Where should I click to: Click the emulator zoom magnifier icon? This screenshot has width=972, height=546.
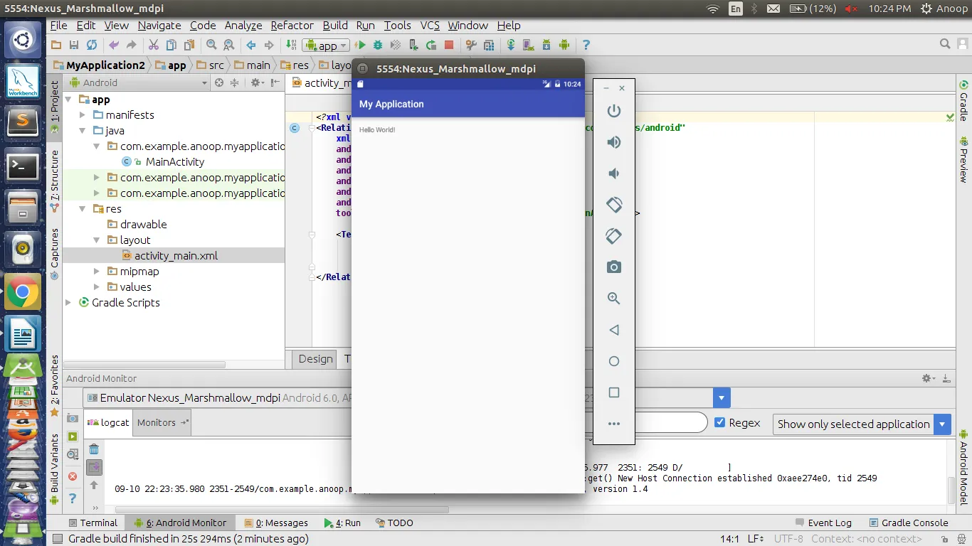pyautogui.click(x=613, y=299)
